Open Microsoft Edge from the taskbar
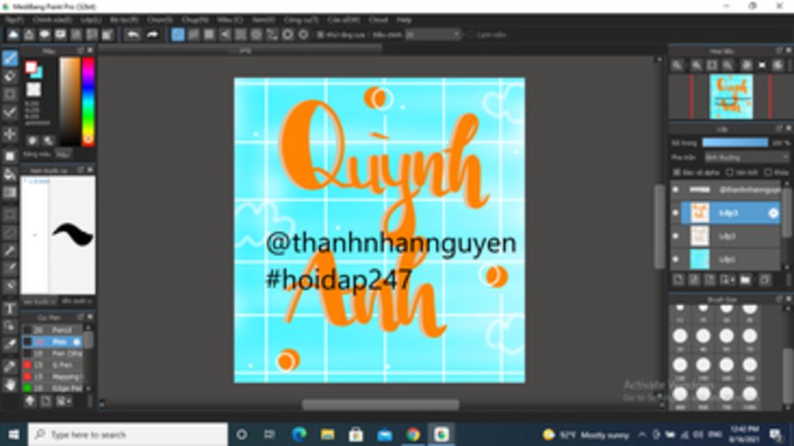Viewport: 794px width, 446px height. [299, 434]
